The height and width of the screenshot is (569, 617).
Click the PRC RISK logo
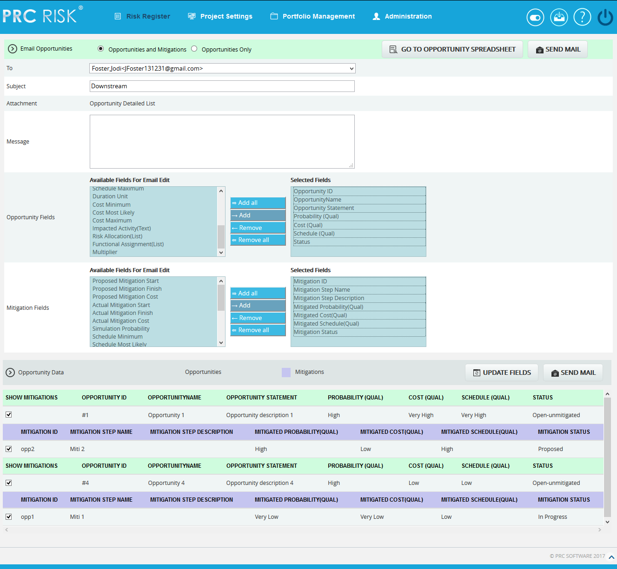(x=43, y=15)
